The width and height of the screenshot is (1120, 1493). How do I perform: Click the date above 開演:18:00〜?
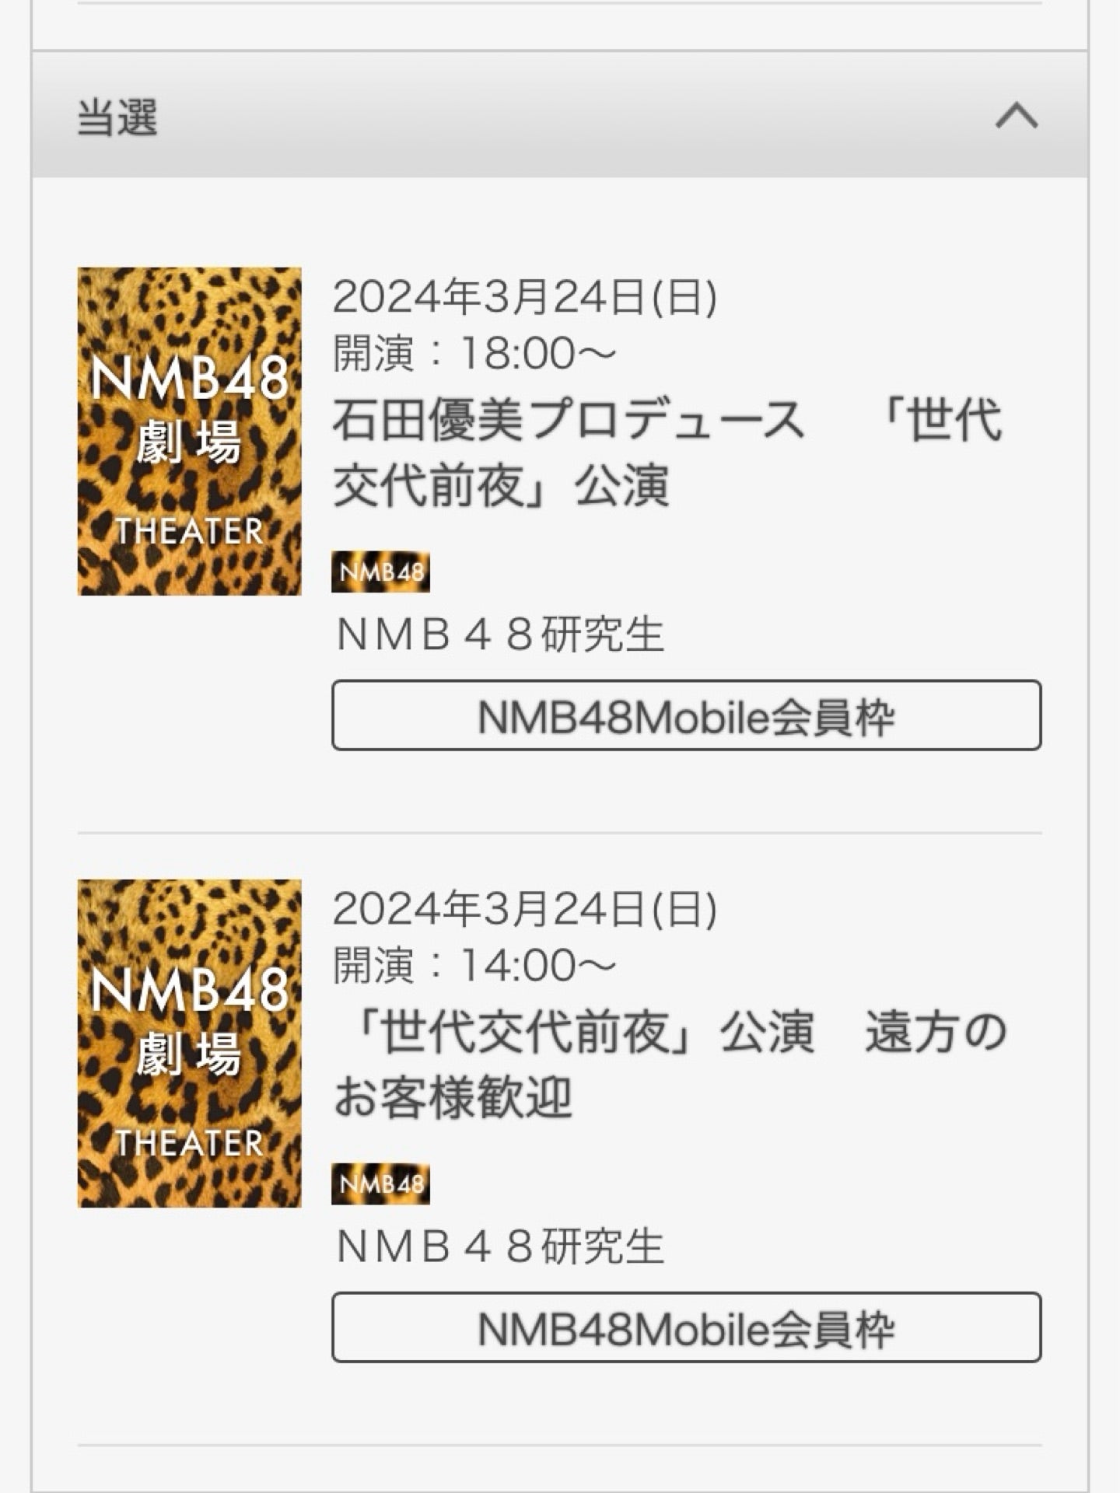[x=525, y=297]
